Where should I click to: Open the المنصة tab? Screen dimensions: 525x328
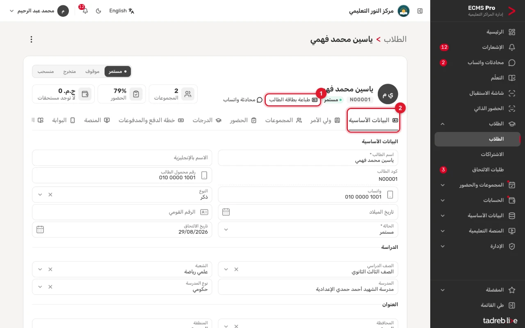97,120
